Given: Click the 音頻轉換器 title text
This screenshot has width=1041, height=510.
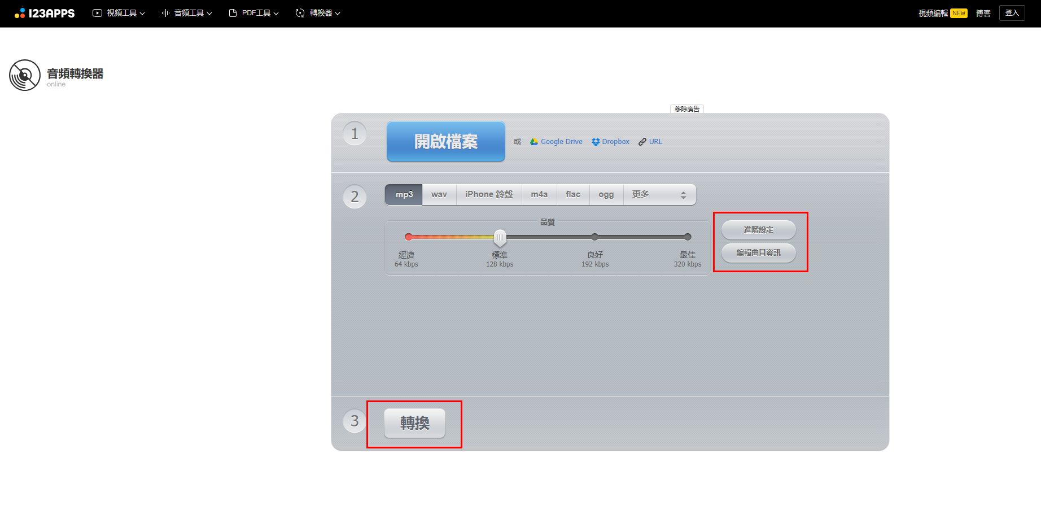Looking at the screenshot, I should 75,73.
